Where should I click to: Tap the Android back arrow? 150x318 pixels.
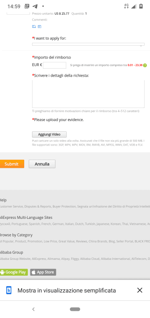(33, 309)
